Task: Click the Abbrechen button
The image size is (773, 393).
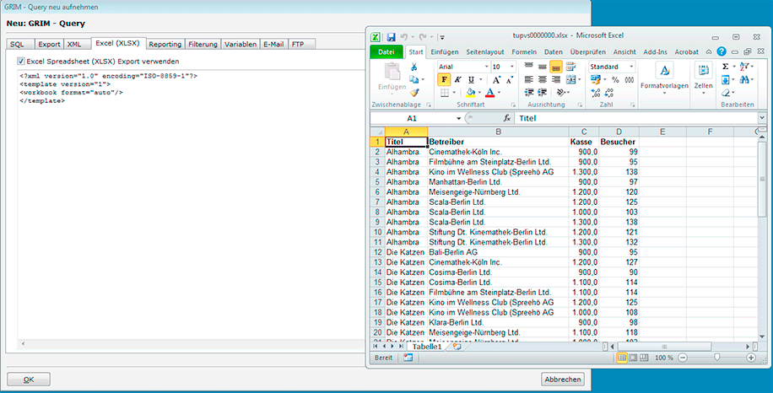Action: point(562,380)
